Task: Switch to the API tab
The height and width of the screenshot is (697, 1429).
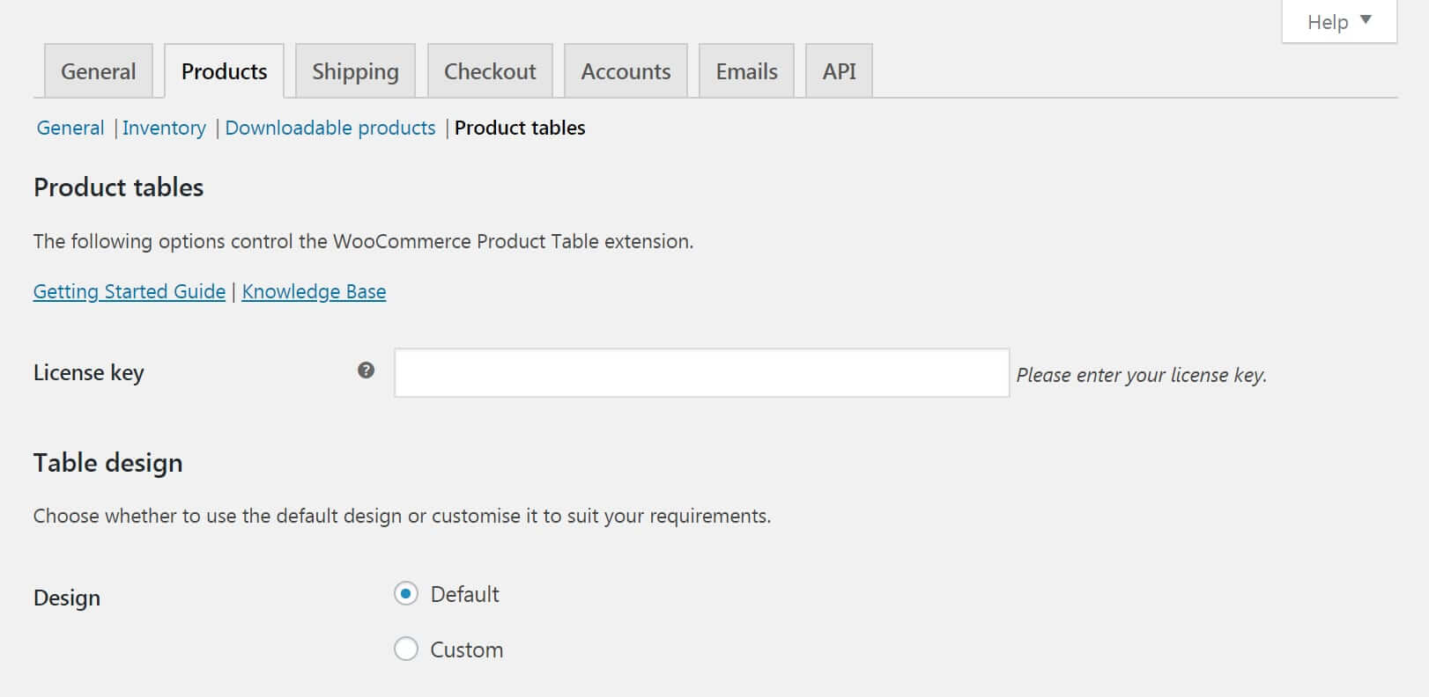Action: (839, 70)
